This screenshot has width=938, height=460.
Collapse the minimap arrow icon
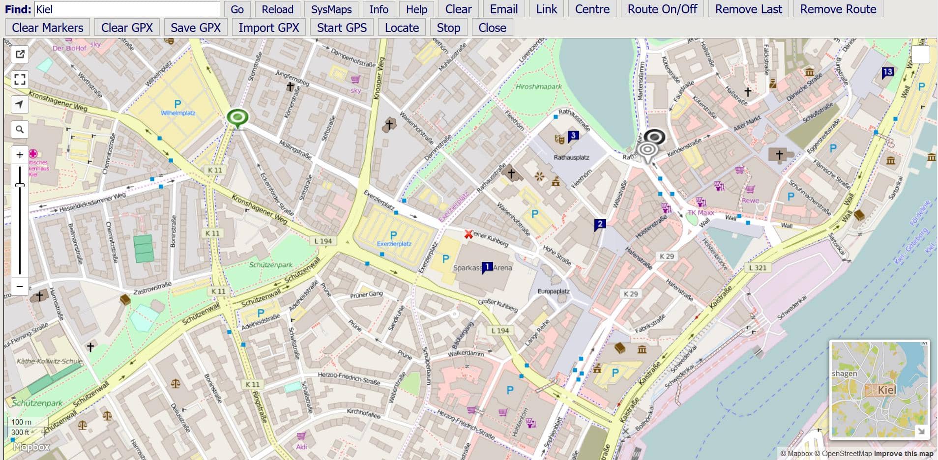(x=921, y=431)
